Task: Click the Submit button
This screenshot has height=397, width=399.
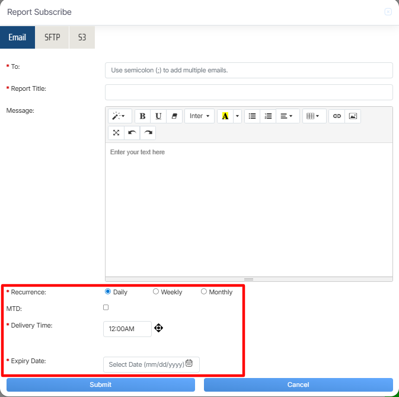Action: (x=100, y=385)
